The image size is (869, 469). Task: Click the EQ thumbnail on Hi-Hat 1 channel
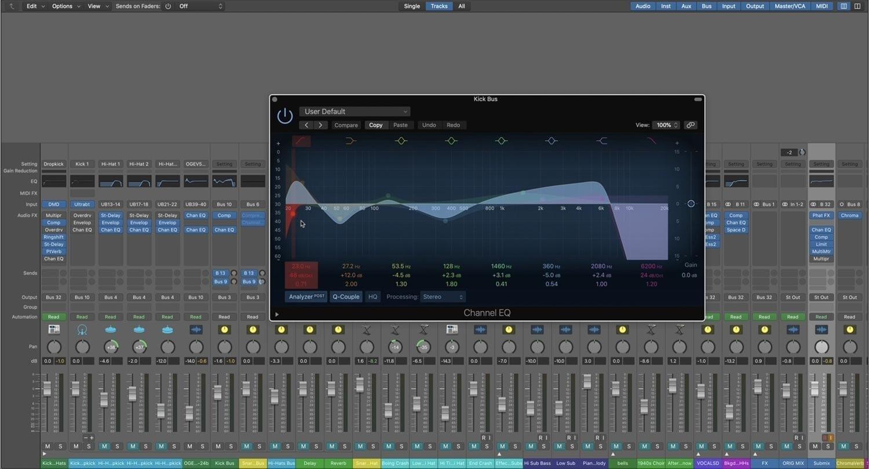pyautogui.click(x=110, y=181)
